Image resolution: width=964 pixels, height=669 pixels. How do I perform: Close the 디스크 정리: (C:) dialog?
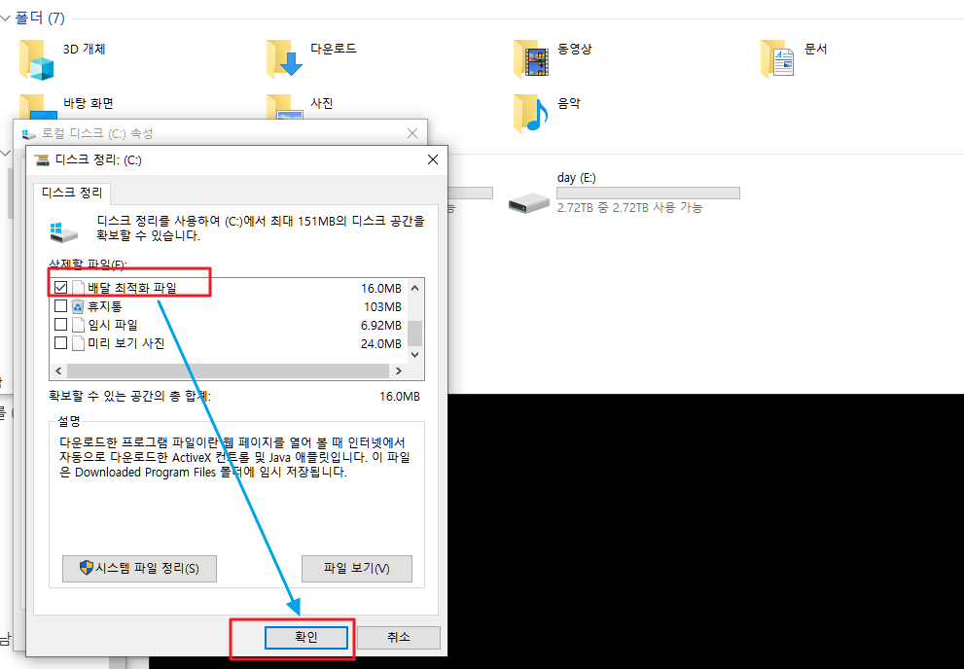coord(433,159)
